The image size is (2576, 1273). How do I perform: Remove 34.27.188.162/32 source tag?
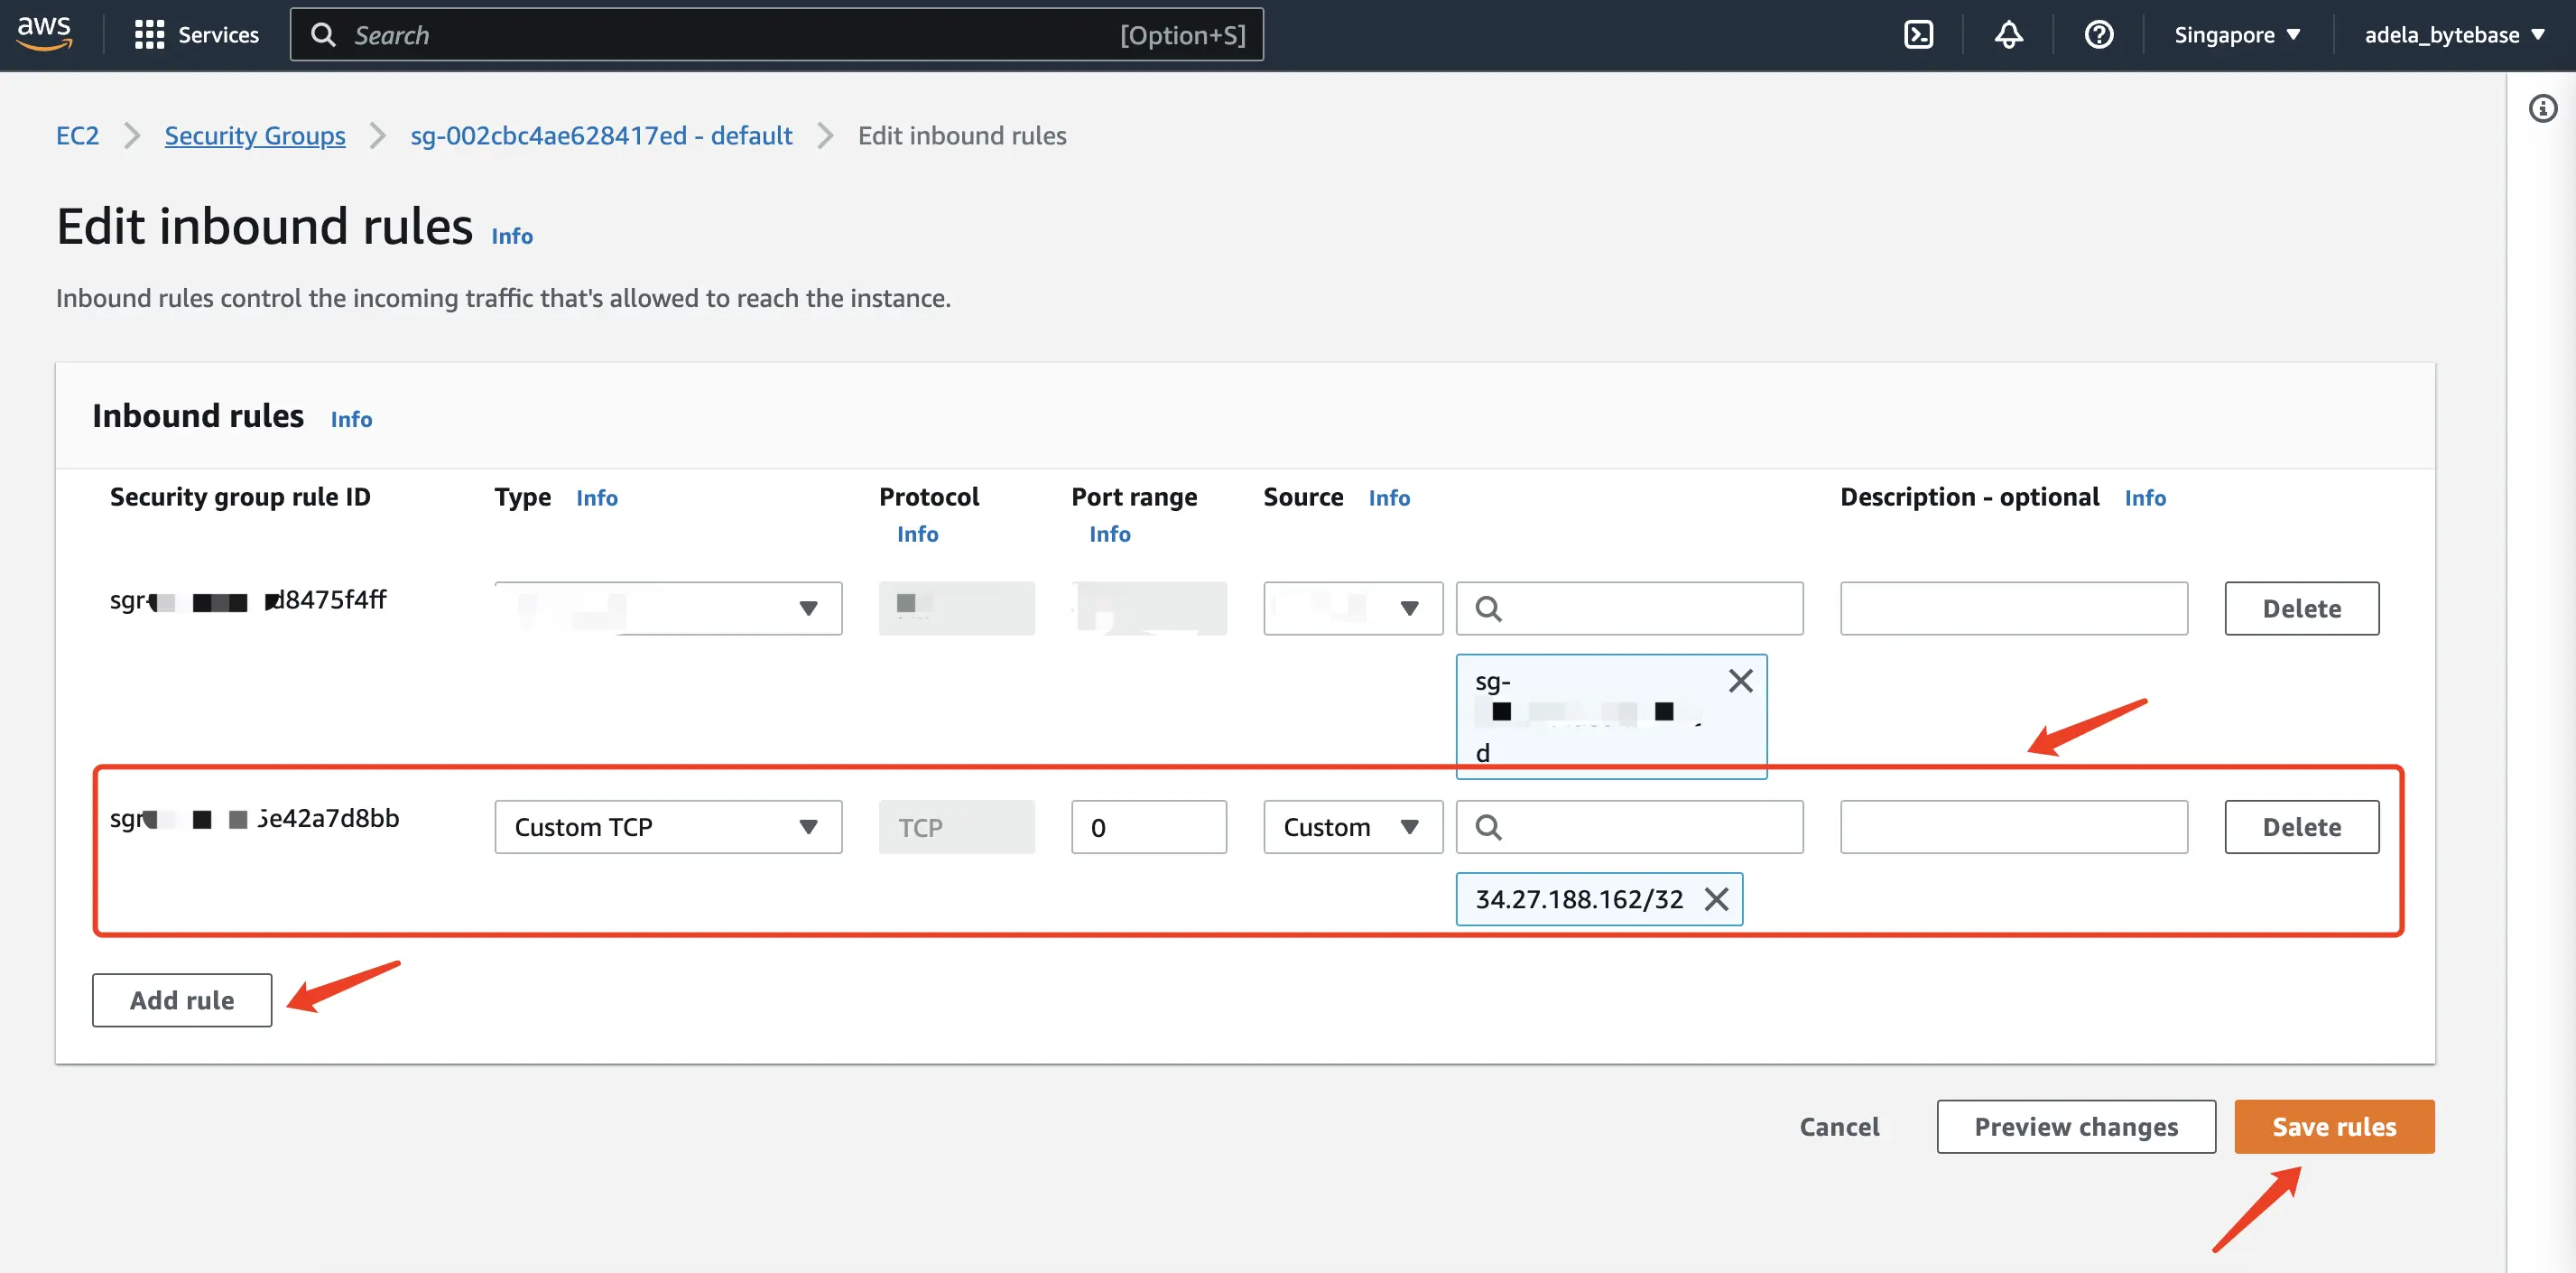click(x=1716, y=899)
